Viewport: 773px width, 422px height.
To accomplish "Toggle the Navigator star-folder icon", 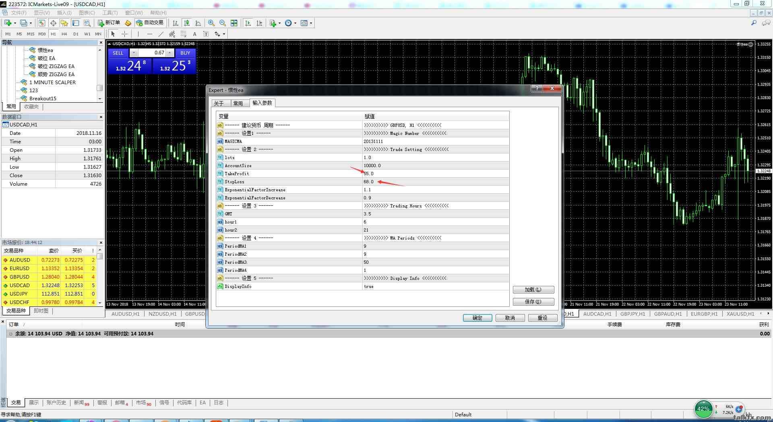I will pyautogui.click(x=64, y=23).
